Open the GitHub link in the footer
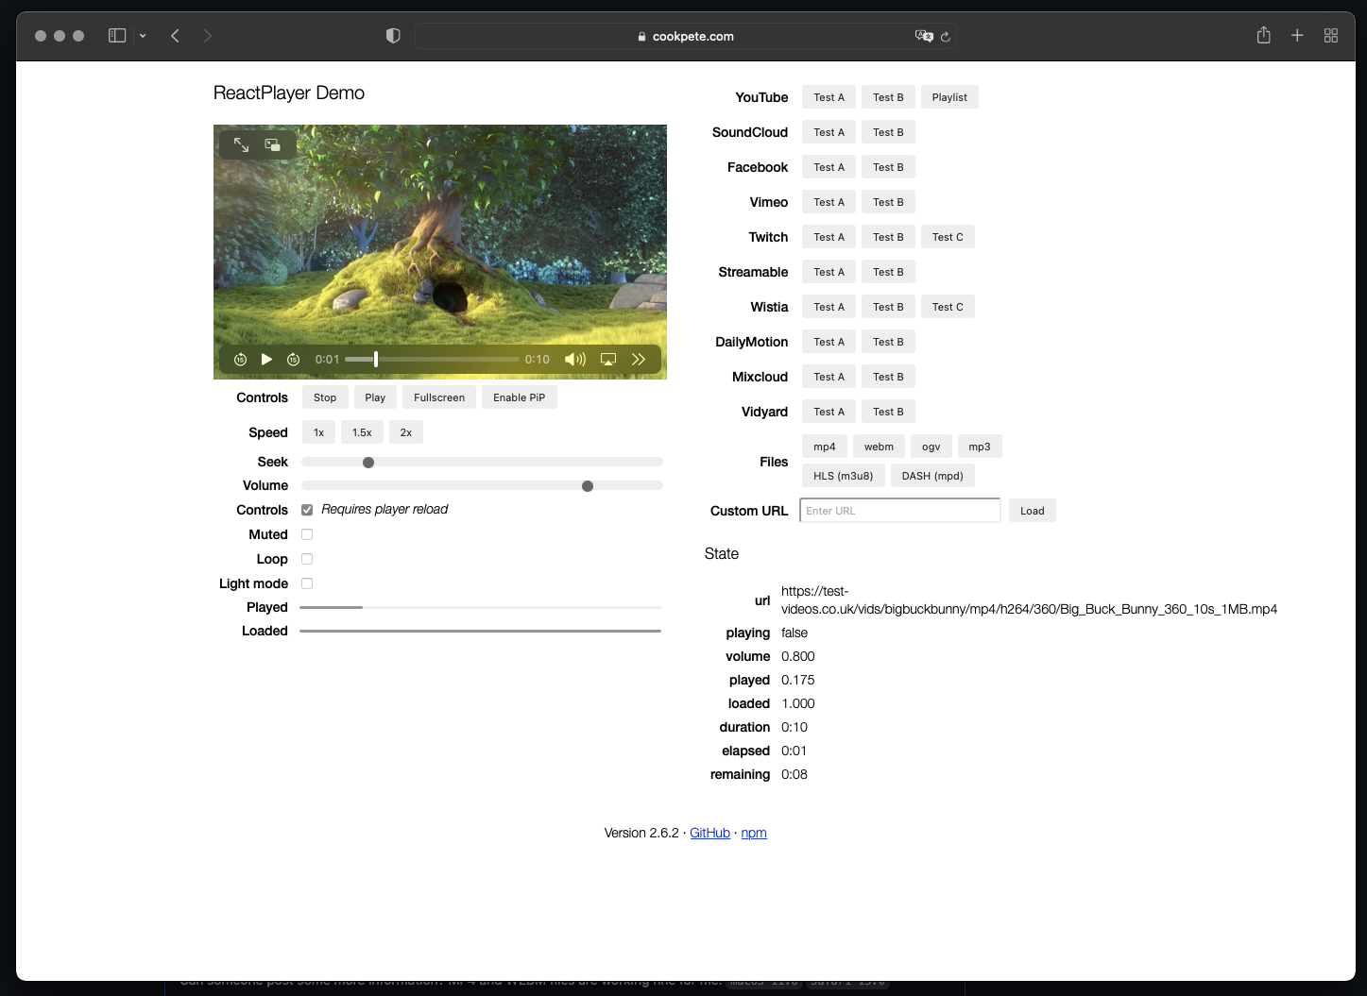This screenshot has height=996, width=1367. 709,833
